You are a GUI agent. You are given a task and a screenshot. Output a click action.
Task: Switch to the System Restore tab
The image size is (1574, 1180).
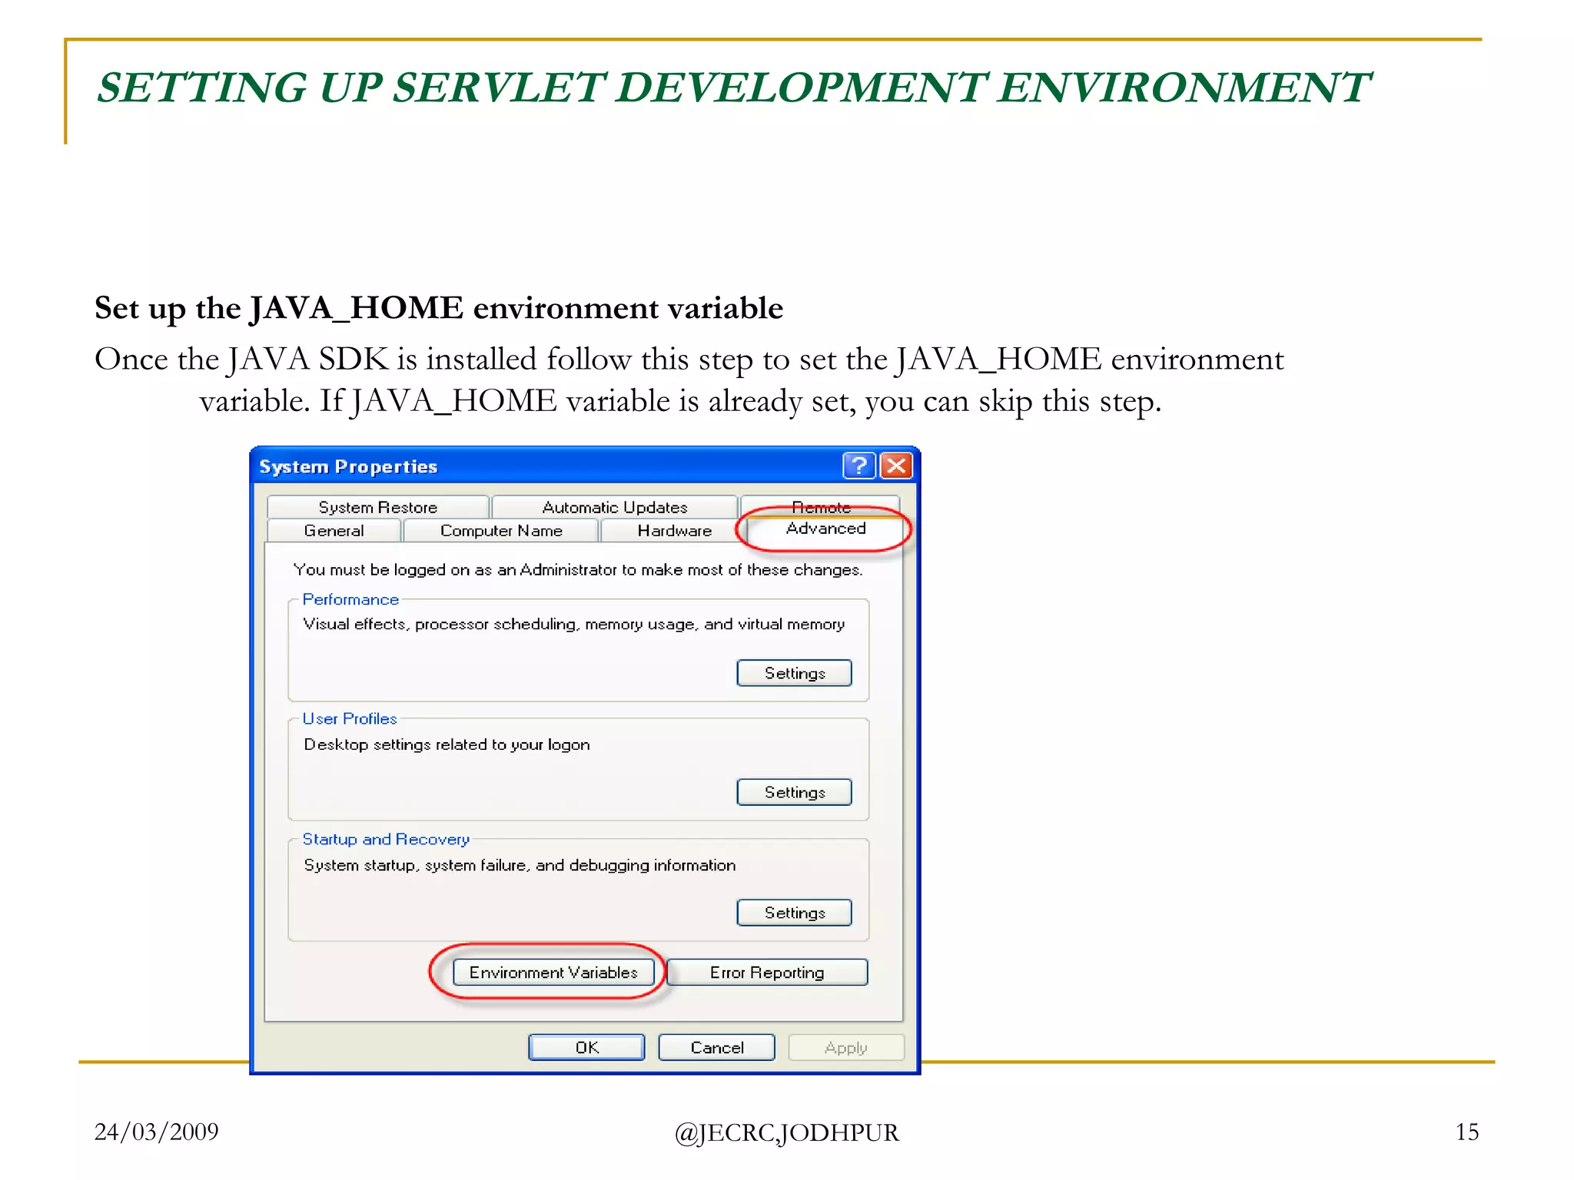click(x=377, y=507)
